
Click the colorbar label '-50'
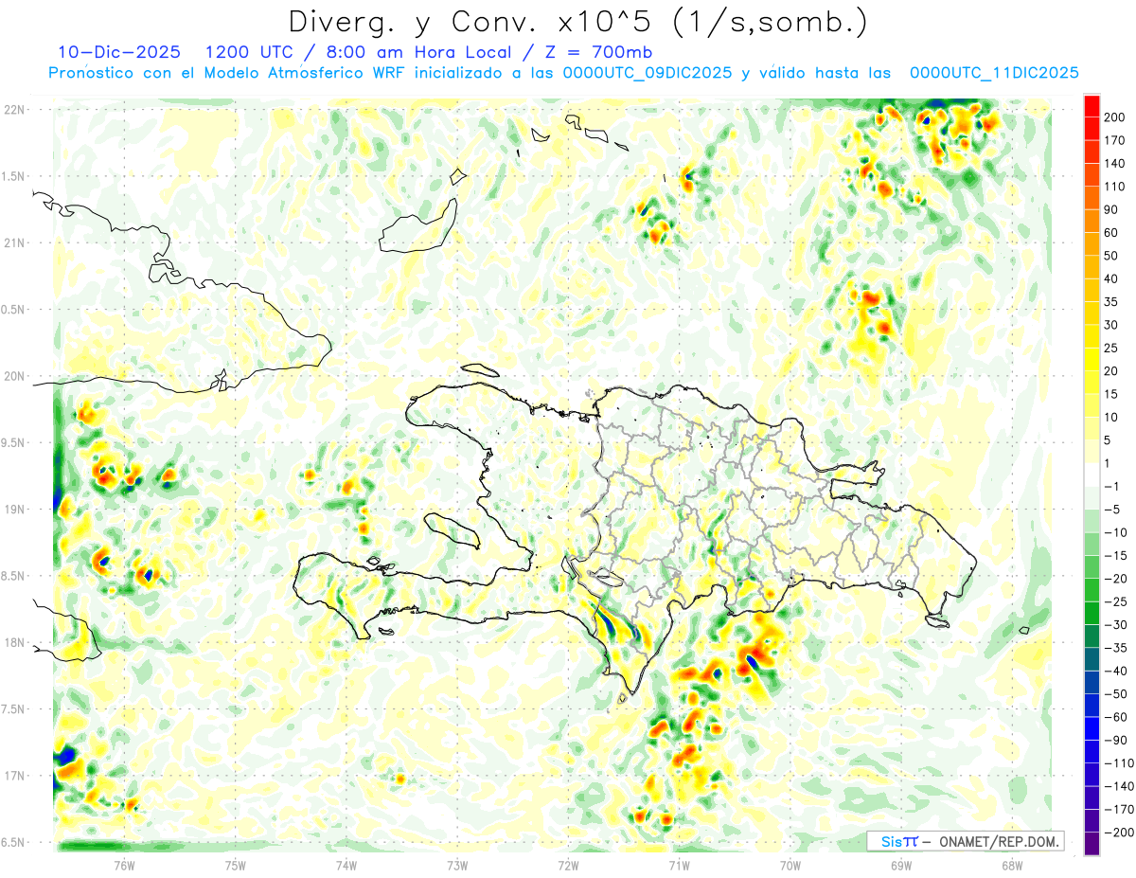coord(1116,694)
